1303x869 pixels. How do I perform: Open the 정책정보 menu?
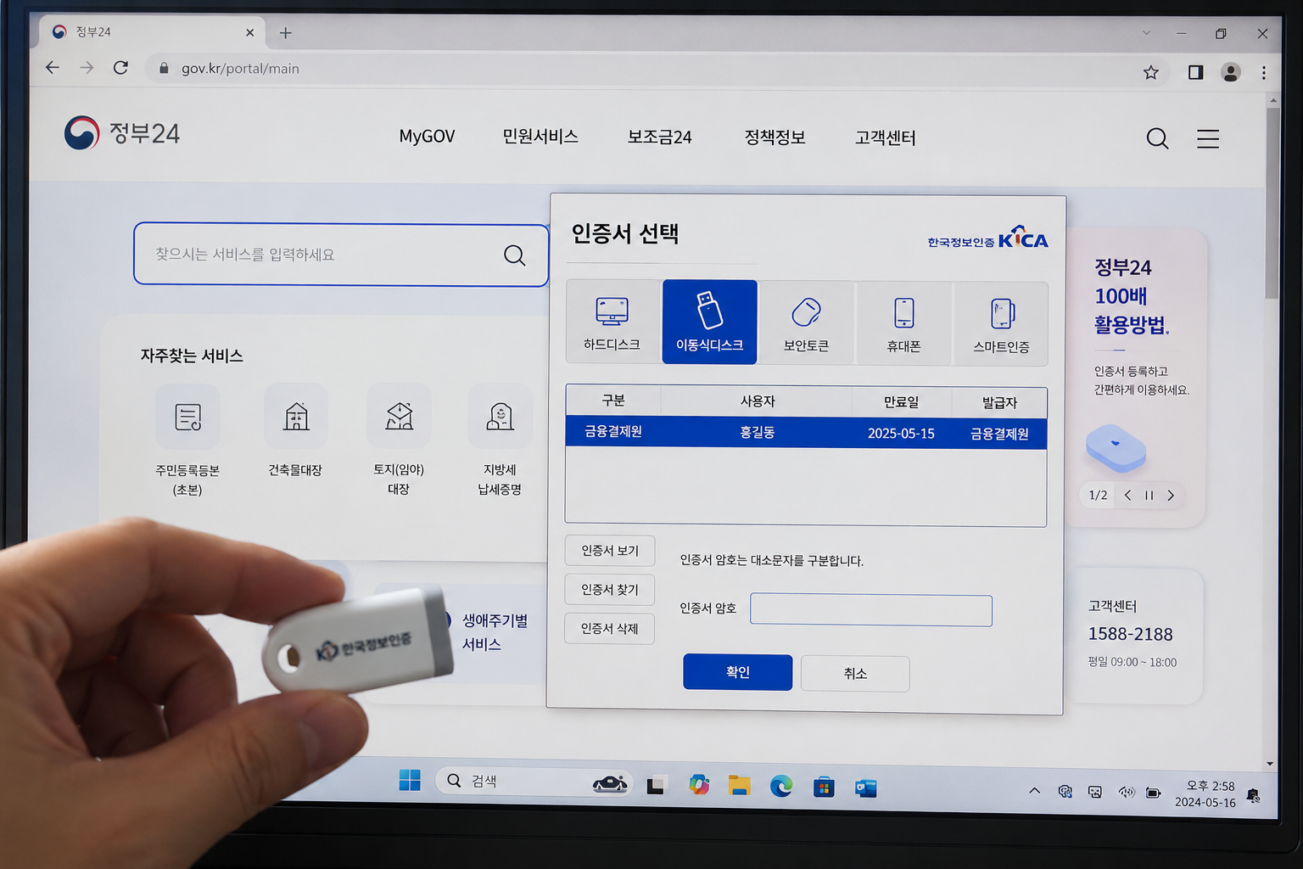[775, 137]
